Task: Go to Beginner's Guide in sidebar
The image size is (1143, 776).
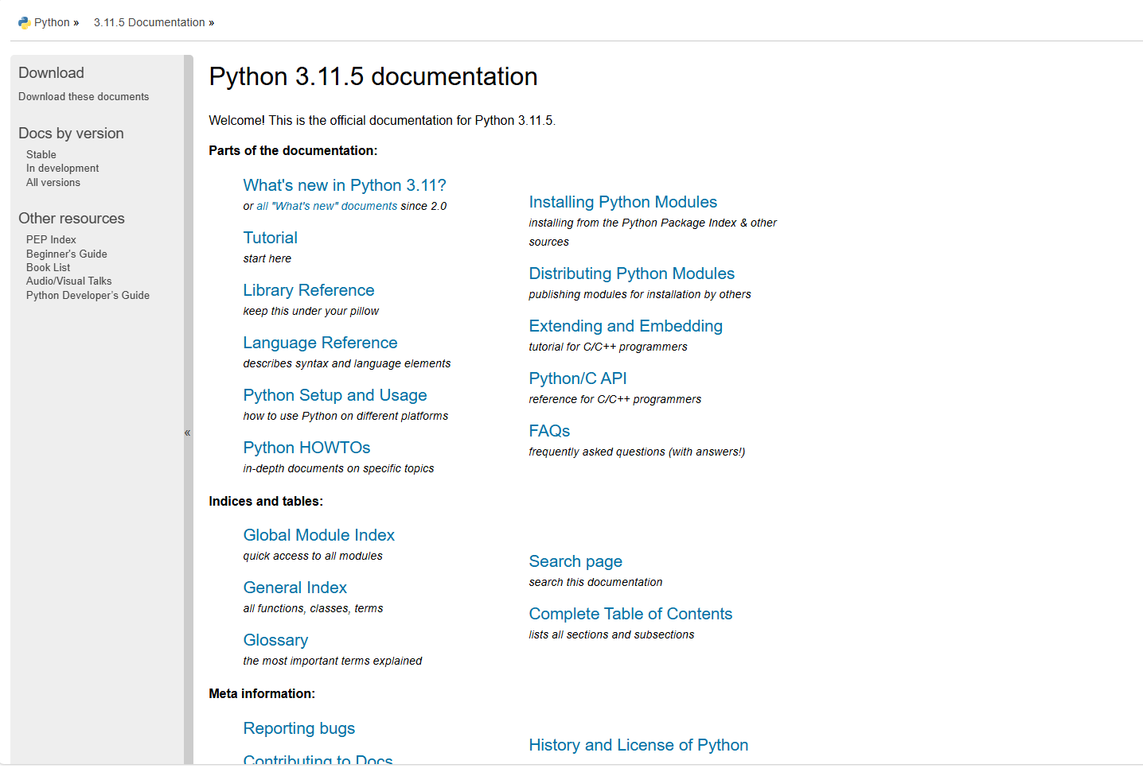Action: [66, 254]
